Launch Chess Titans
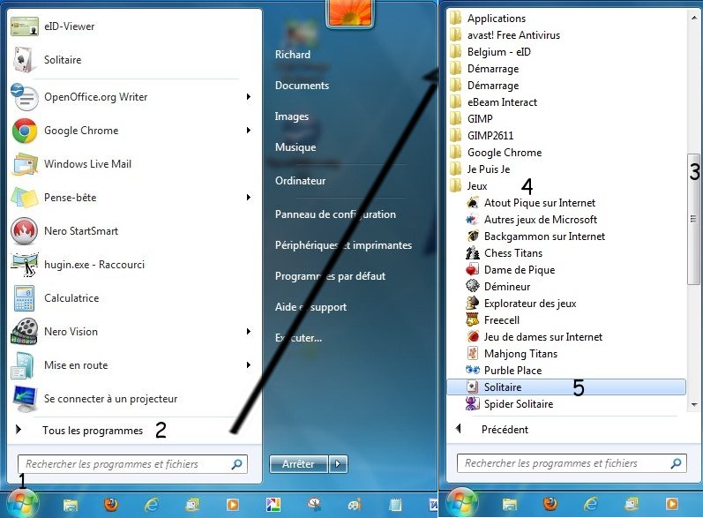 (505, 253)
